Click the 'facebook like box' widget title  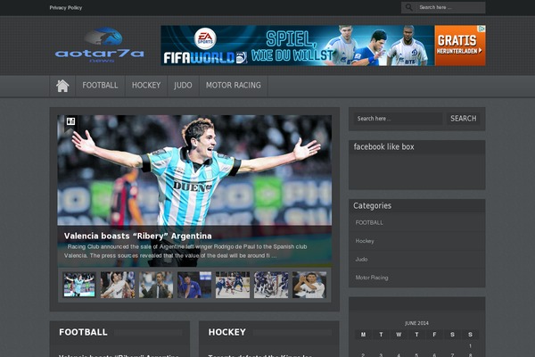[x=383, y=147]
